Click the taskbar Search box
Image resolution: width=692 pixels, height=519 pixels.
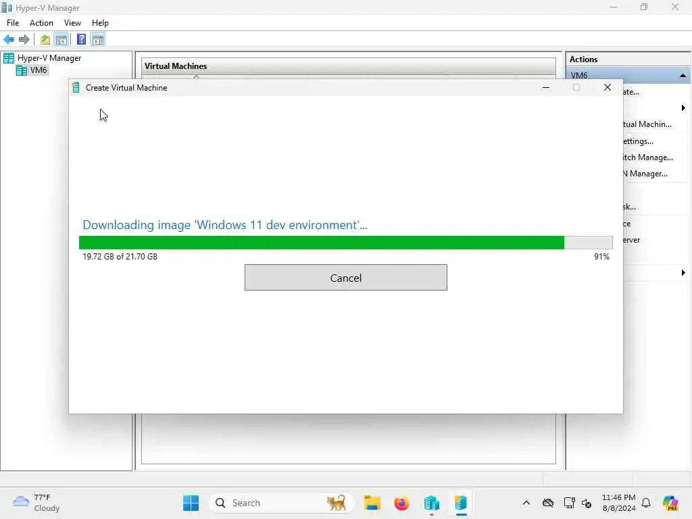point(282,503)
